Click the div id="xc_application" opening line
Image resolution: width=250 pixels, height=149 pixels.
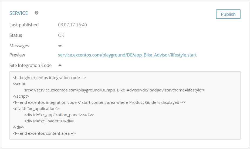coord(36,109)
